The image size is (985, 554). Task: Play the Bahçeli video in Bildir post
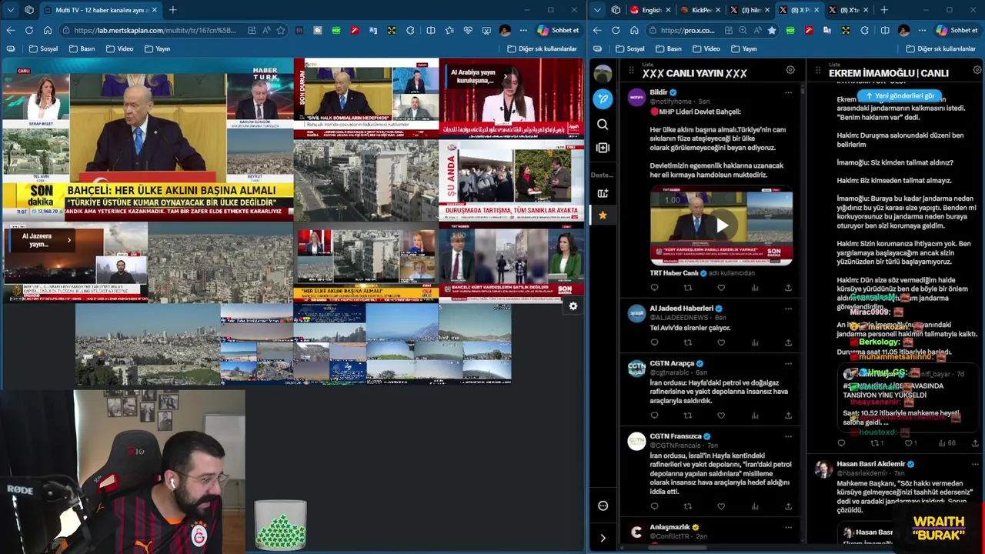point(721,225)
